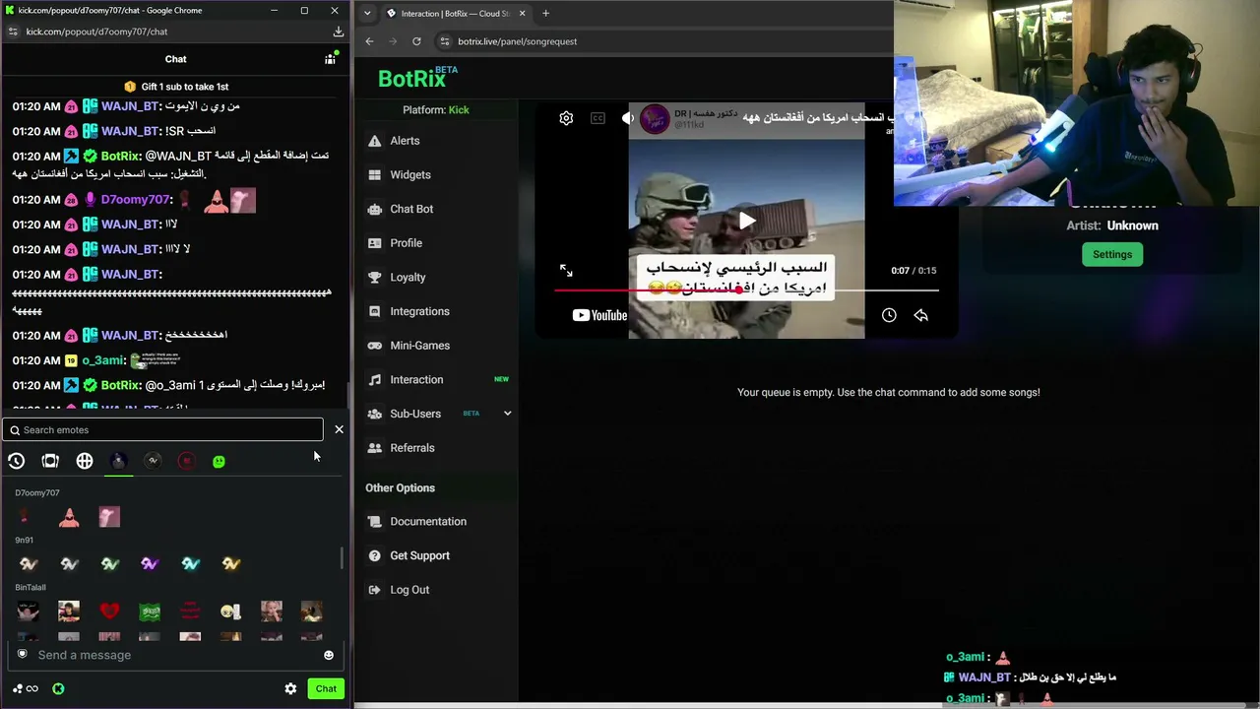Open the chat users list icon
Screen dimensions: 1260x709
331,59
